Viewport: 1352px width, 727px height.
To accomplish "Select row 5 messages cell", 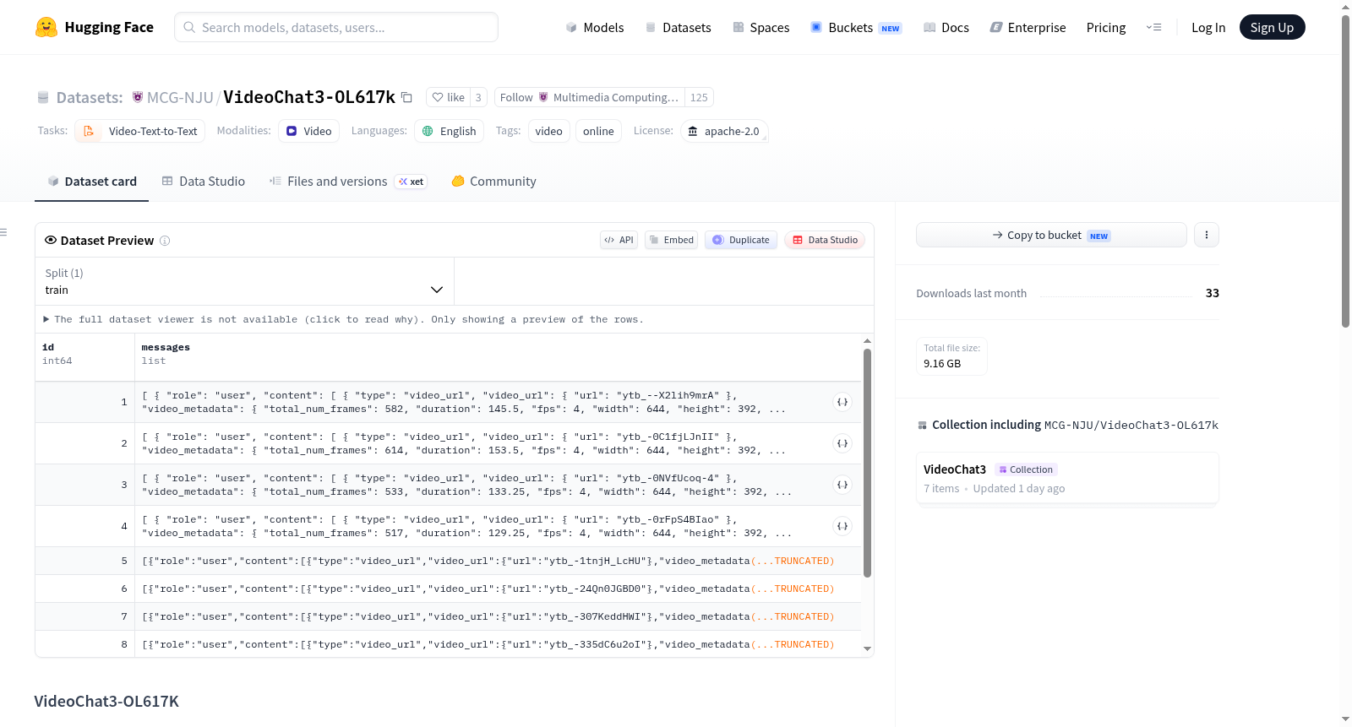I will pos(498,561).
